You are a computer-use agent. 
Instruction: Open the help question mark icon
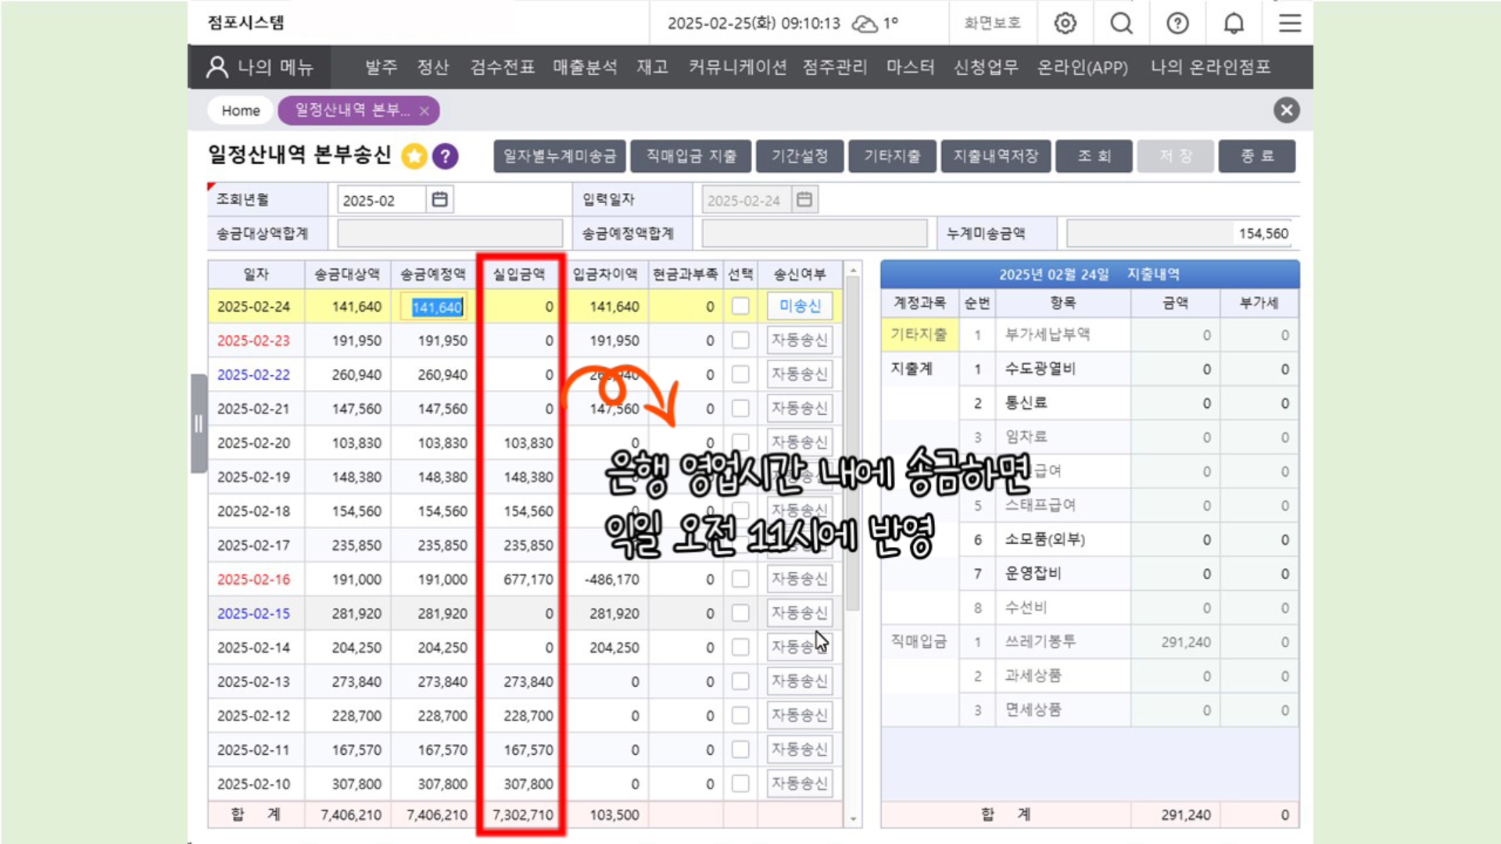pos(1177,23)
